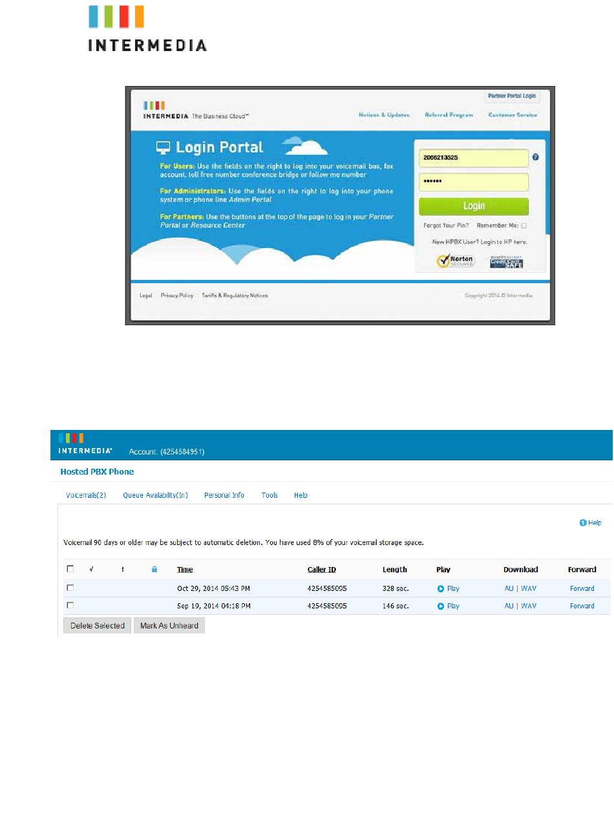Click the monitor icon beside Login Portal heading
Image resolution: width=614 pixels, height=825 pixels.
click(x=164, y=148)
